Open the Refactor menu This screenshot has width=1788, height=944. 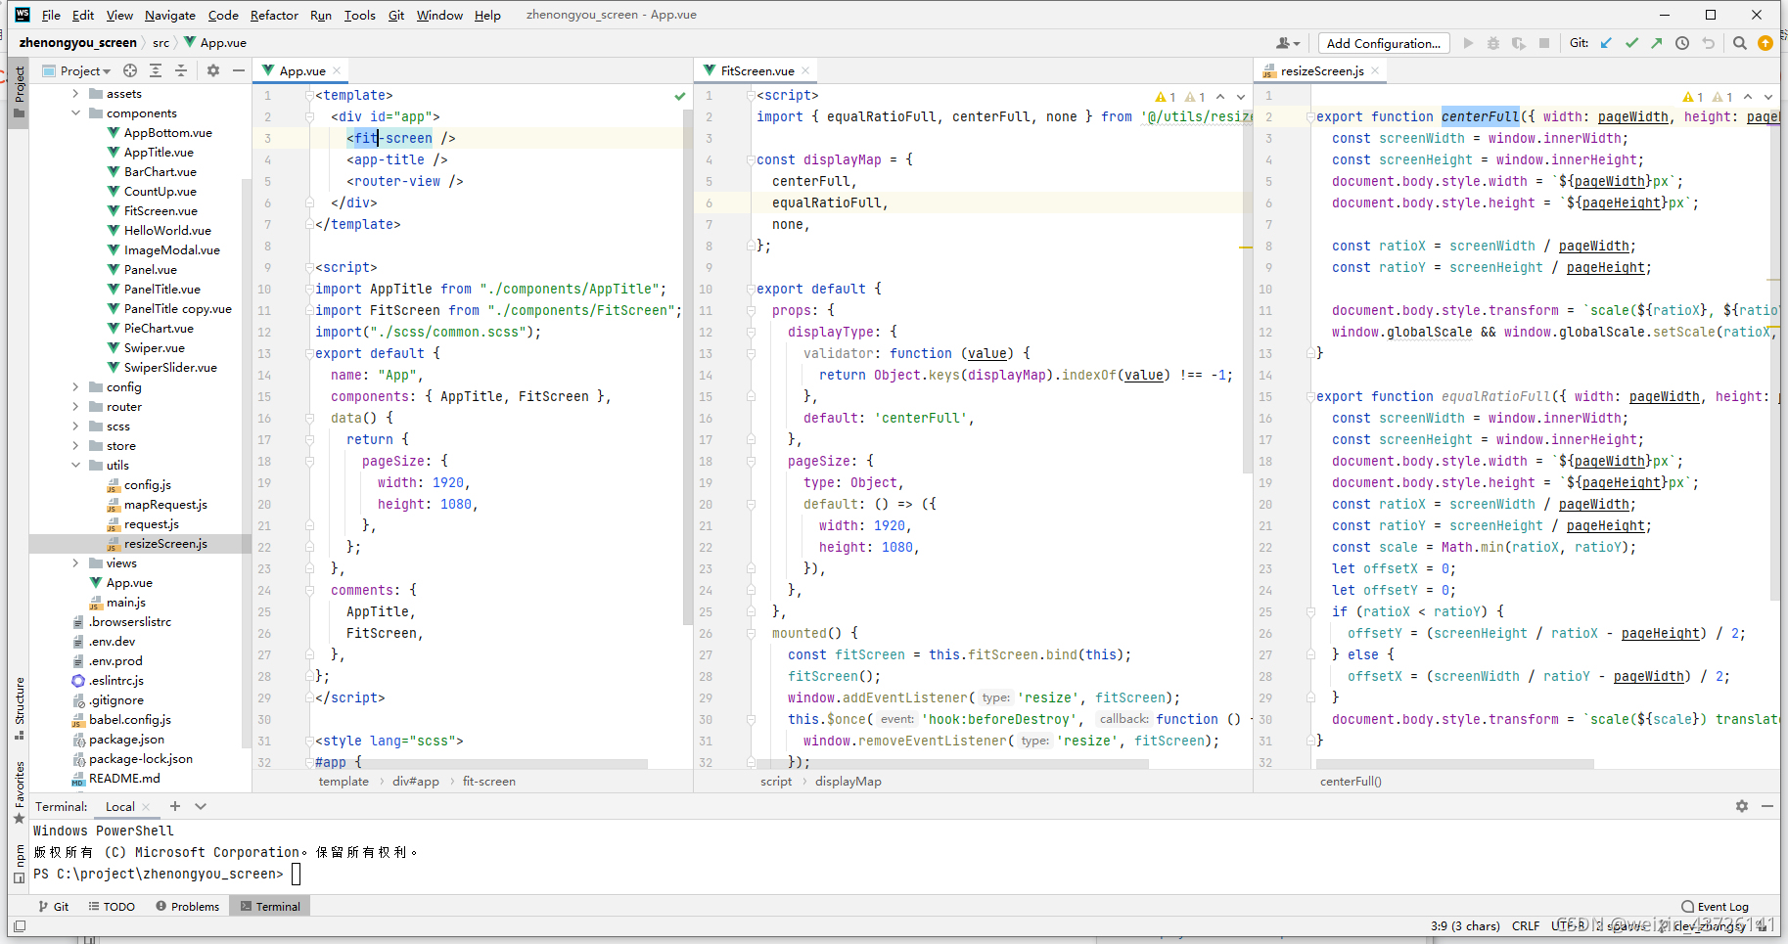(274, 15)
